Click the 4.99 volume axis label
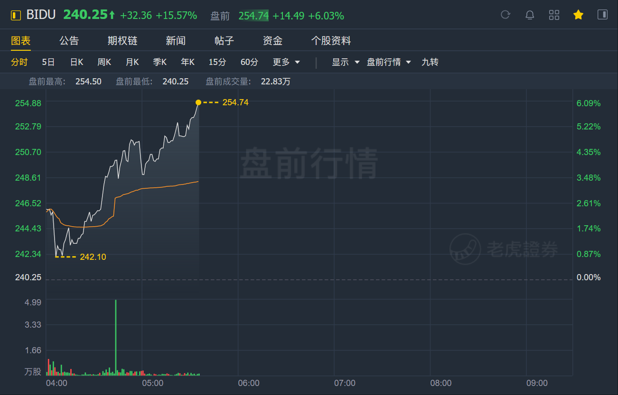 (x=33, y=303)
